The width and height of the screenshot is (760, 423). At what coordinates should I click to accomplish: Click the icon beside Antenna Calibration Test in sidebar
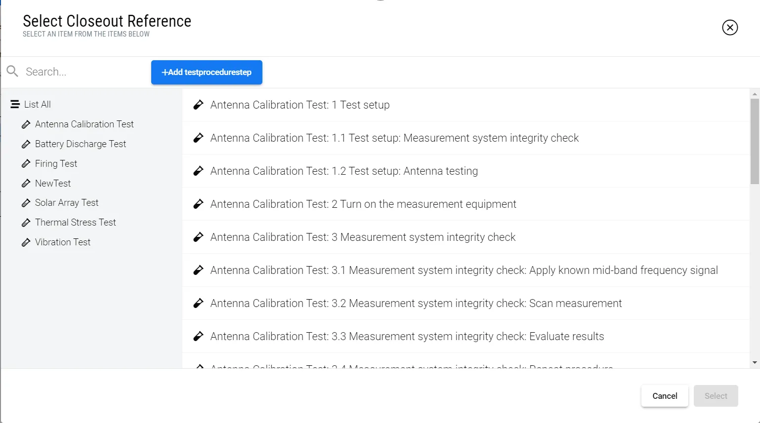26,124
